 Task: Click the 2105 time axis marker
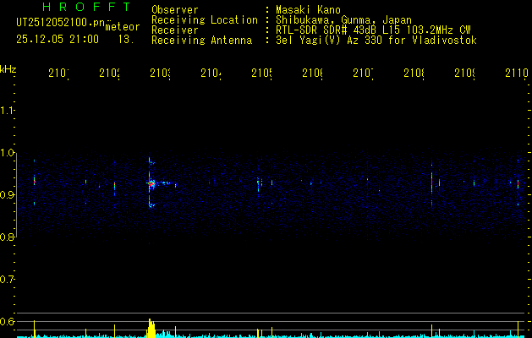tap(262, 73)
